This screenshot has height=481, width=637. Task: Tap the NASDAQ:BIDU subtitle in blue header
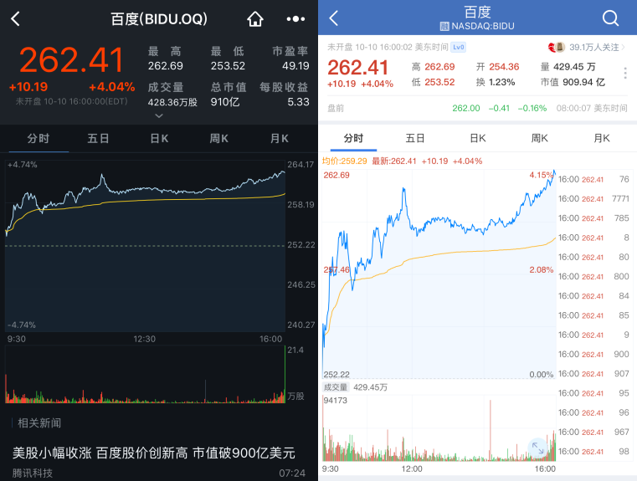click(477, 27)
